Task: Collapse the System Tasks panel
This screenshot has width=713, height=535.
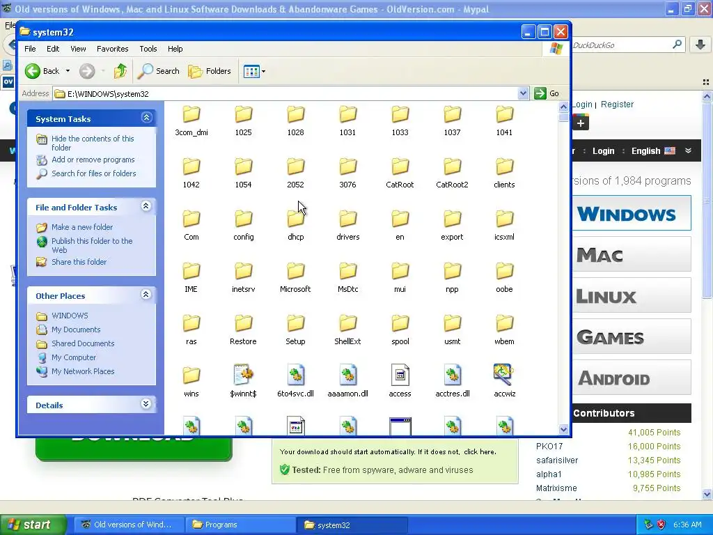Action: (146, 118)
